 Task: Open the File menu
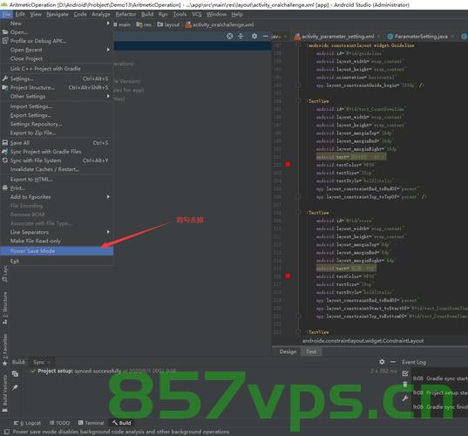point(6,14)
